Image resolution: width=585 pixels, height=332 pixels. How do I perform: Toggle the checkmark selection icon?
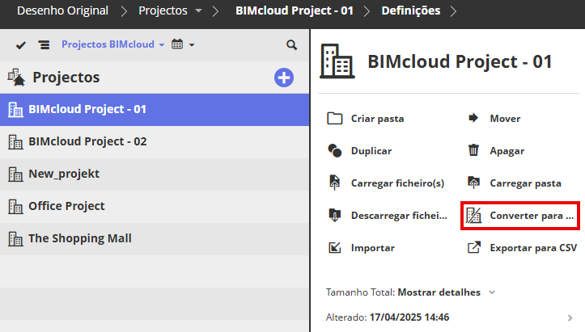tap(21, 44)
